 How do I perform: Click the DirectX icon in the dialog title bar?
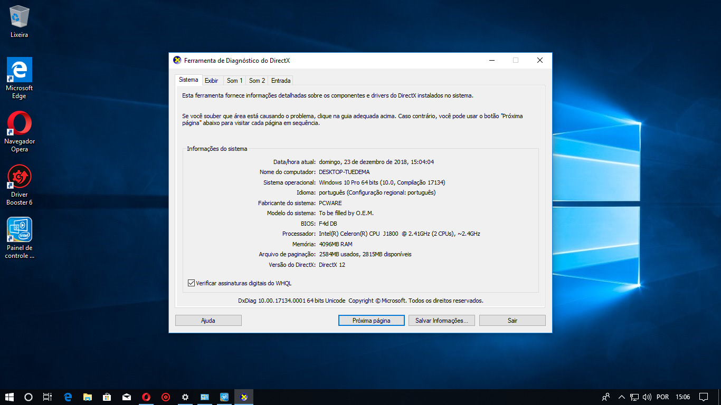(177, 60)
